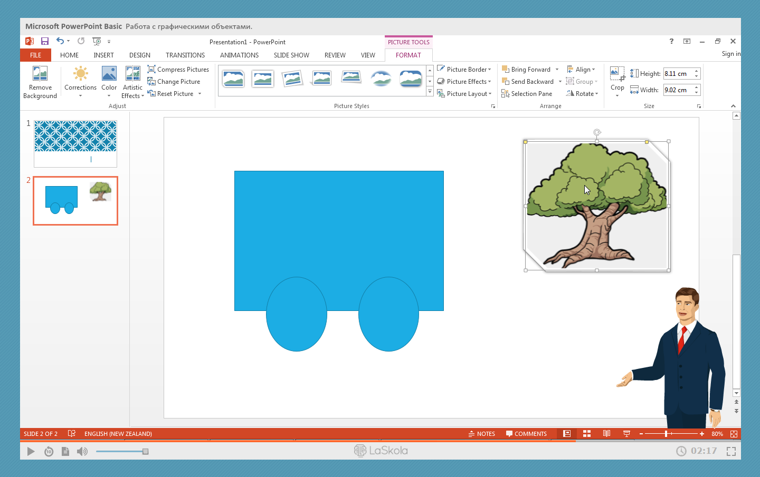Switch to Slide Sorter view icon

tap(587, 434)
